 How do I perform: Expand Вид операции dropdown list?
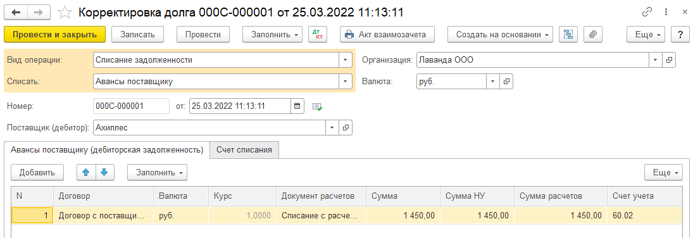[345, 59]
